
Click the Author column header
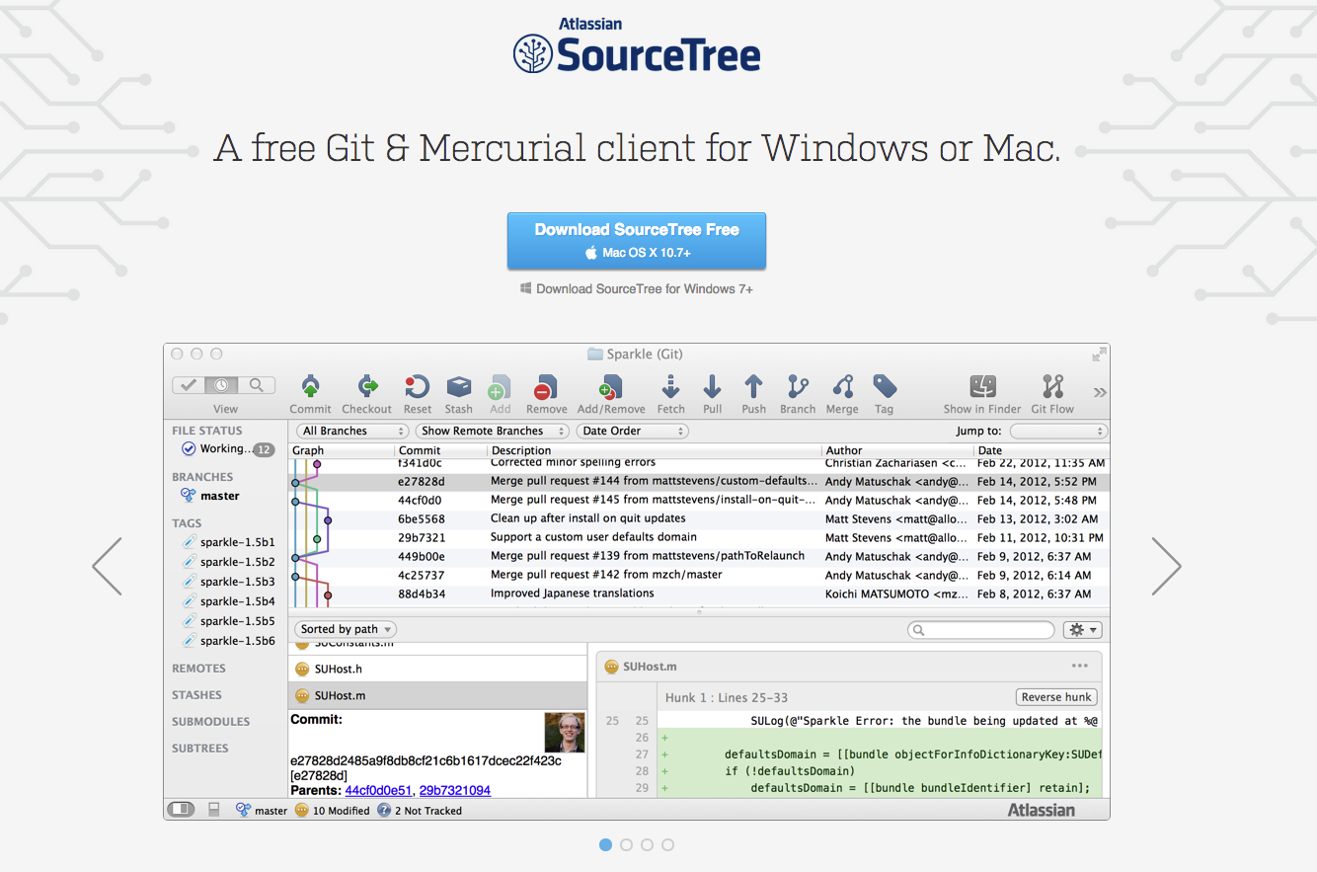(x=897, y=450)
